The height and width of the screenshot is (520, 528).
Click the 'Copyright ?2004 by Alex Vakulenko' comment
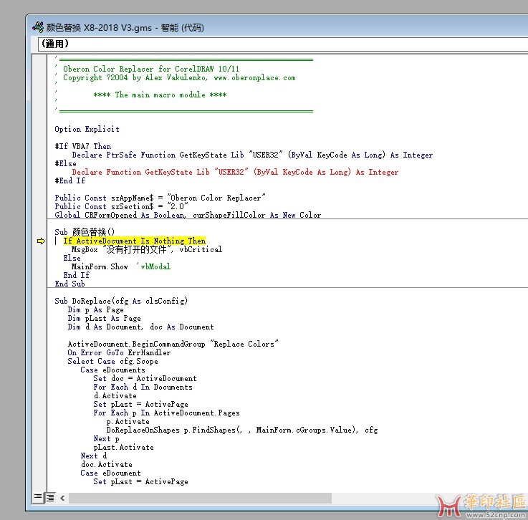(179, 78)
